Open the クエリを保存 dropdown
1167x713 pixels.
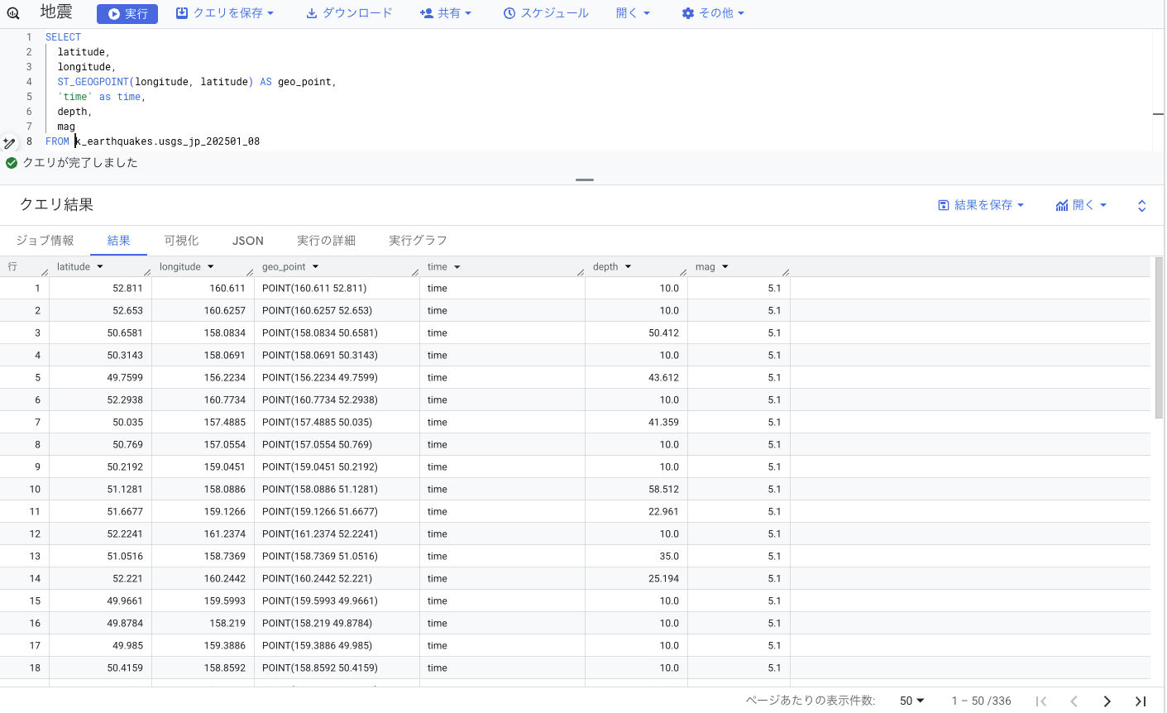[x=225, y=13]
